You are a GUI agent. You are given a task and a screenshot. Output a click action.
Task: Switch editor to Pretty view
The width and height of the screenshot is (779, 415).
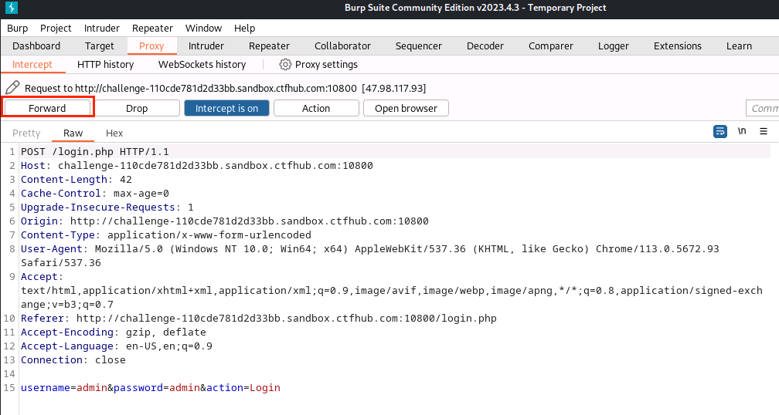tap(26, 133)
